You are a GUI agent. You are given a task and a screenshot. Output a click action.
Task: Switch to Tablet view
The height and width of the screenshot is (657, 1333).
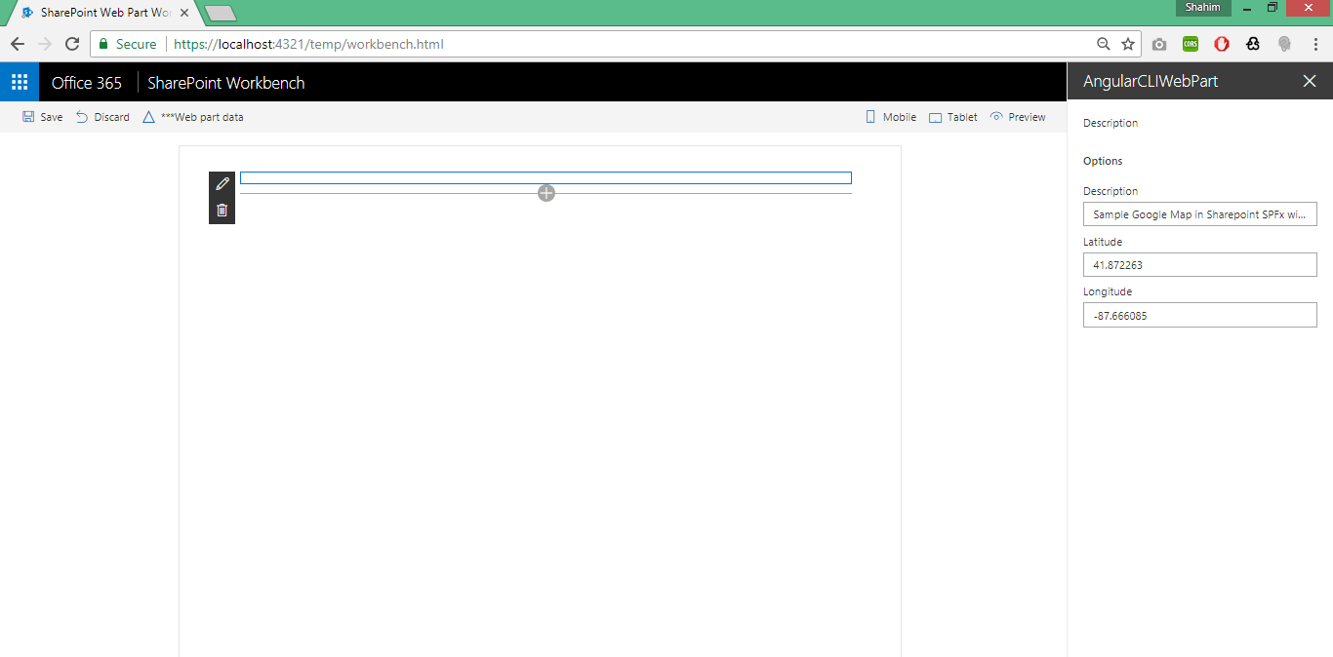[953, 117]
